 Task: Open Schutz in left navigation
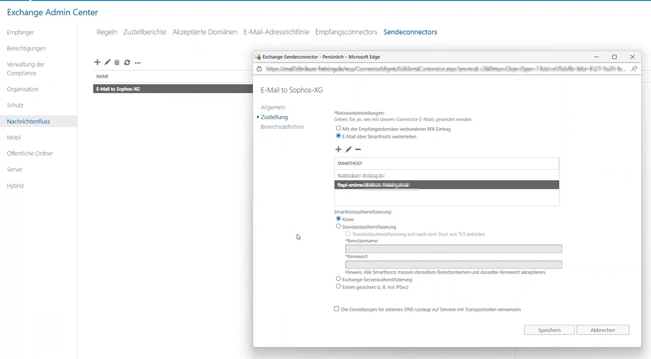click(x=15, y=105)
